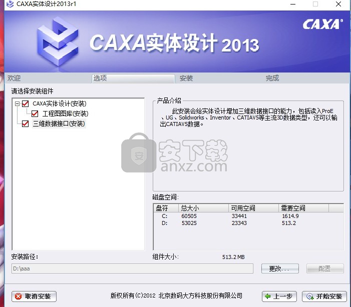Select the 三维数据接口(安装) tree label

pyautogui.click(x=59, y=123)
